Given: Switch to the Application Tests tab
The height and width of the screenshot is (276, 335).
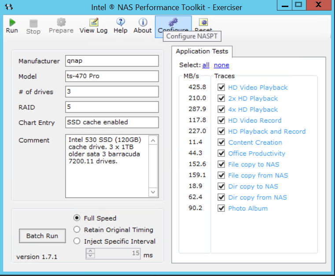Looking at the screenshot, I should pos(202,51).
